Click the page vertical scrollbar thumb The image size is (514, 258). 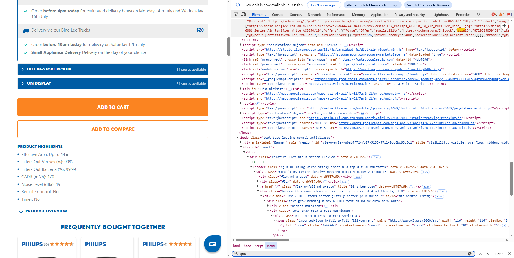[229, 46]
